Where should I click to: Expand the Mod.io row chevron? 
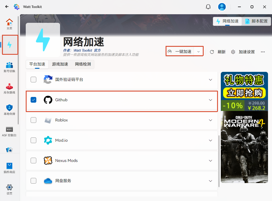(x=211, y=141)
